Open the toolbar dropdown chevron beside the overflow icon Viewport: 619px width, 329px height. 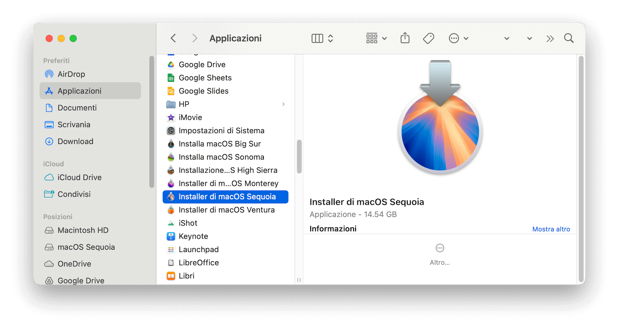pyautogui.click(x=530, y=38)
